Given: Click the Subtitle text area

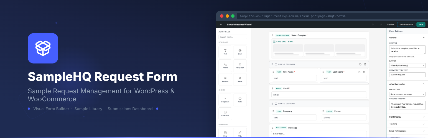Looking at the screenshot, I should pos(407,50).
